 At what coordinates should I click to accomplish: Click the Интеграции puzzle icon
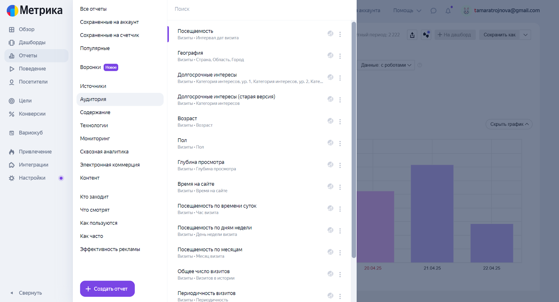click(12, 165)
